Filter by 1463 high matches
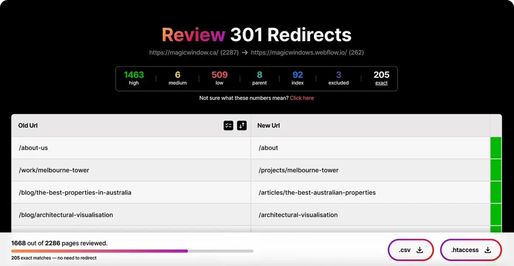 point(134,78)
